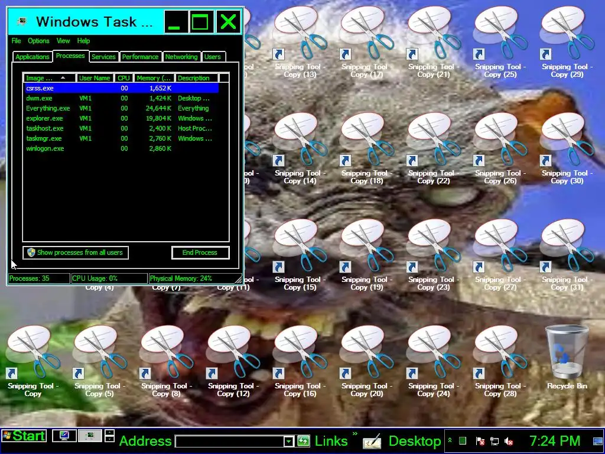Open the Options menu in Task Manager
605x454 pixels.
coord(38,41)
